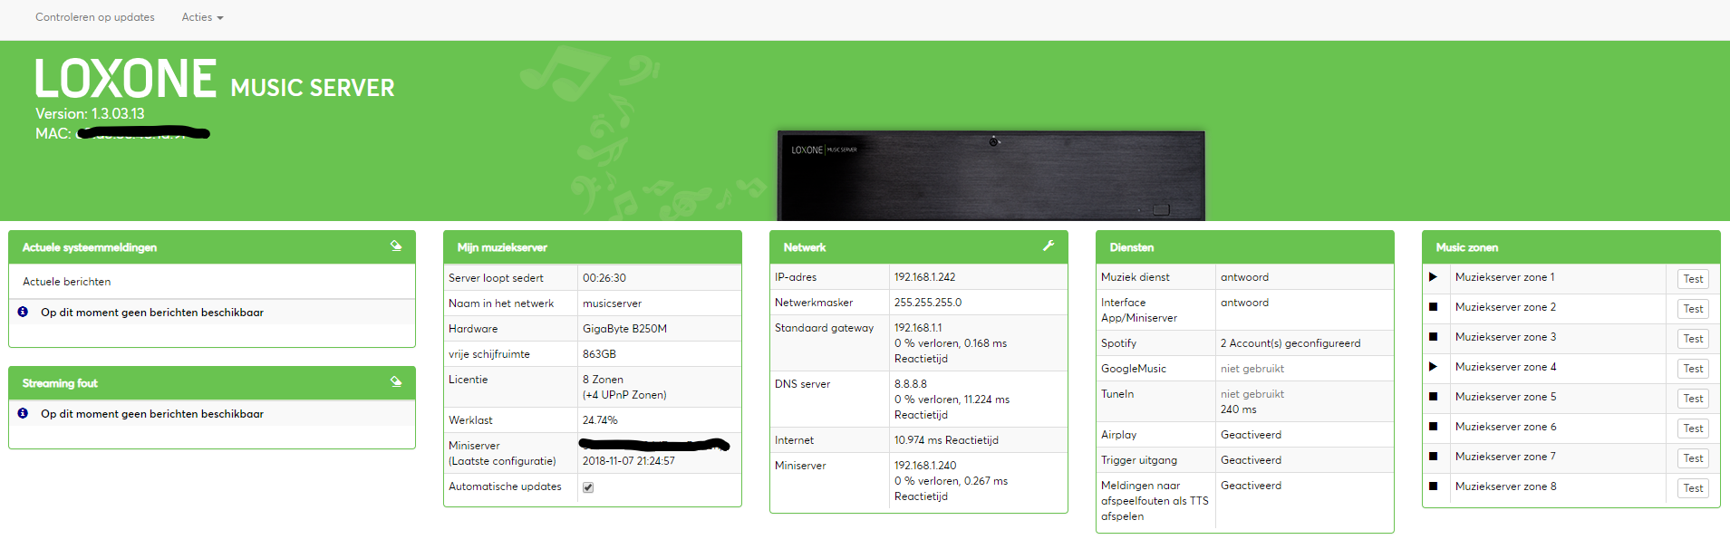Click play icon for Muziekserver zone 4
This screenshot has height=549, width=1730.
pos(1433,367)
